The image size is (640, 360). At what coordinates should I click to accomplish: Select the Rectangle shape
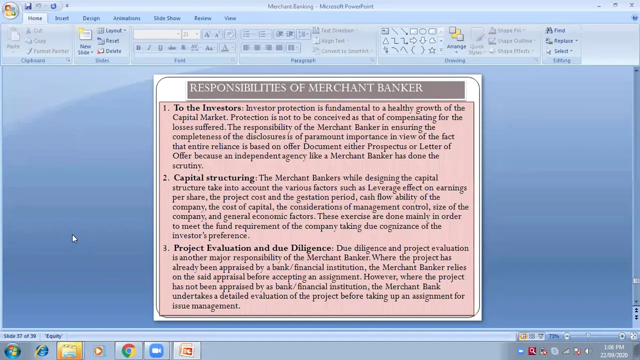413,31
